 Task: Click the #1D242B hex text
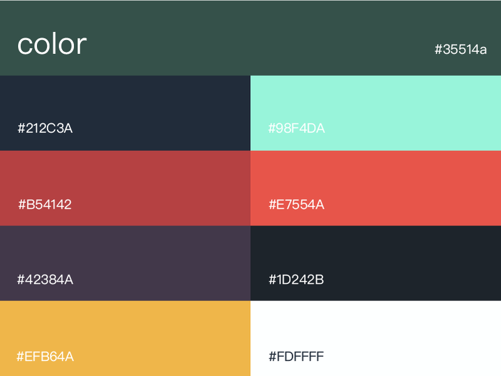[297, 279]
